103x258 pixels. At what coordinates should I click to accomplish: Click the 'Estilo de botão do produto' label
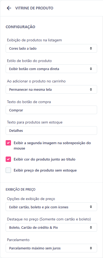coord(30,61)
